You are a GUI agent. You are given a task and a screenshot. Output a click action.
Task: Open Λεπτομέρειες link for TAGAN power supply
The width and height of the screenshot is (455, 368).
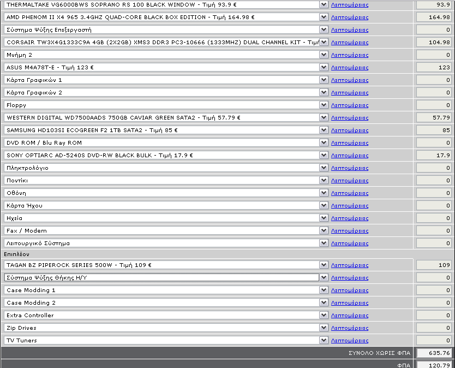350,265
